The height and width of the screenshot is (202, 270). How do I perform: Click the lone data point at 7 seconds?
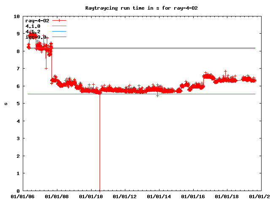coord(46,69)
